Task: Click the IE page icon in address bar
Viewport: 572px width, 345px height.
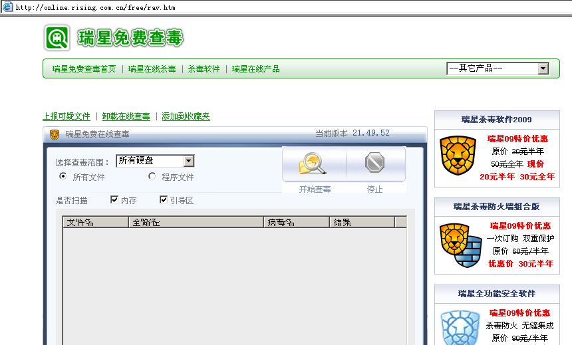Action: 8,7
